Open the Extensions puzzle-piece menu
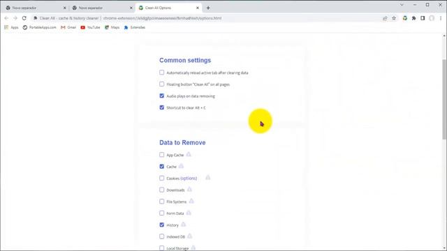The image size is (447, 251). pyautogui.click(x=413, y=18)
